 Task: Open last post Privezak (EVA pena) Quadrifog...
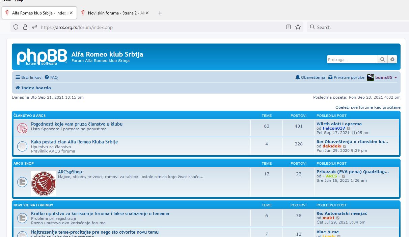pyautogui.click(x=353, y=172)
